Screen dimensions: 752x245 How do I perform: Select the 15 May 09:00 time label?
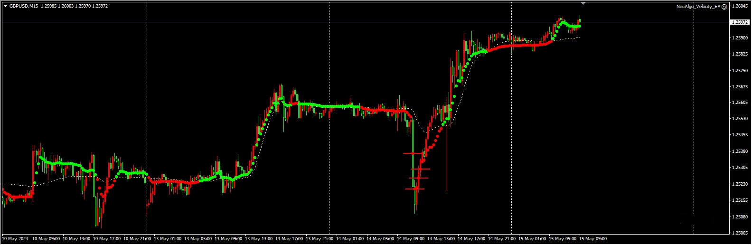593,239
